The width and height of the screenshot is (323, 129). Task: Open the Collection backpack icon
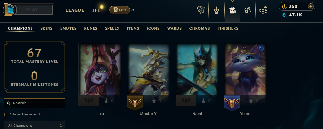232,10
